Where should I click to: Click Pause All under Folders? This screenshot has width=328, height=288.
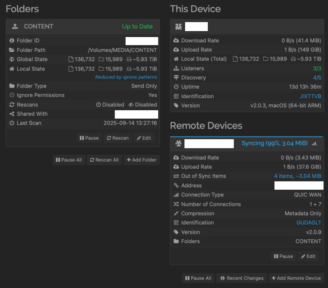[69, 160]
